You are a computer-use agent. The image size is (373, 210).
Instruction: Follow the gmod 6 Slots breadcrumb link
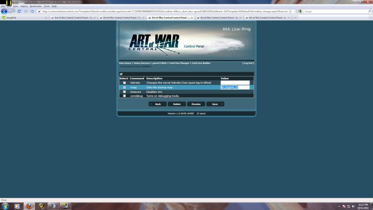point(159,63)
